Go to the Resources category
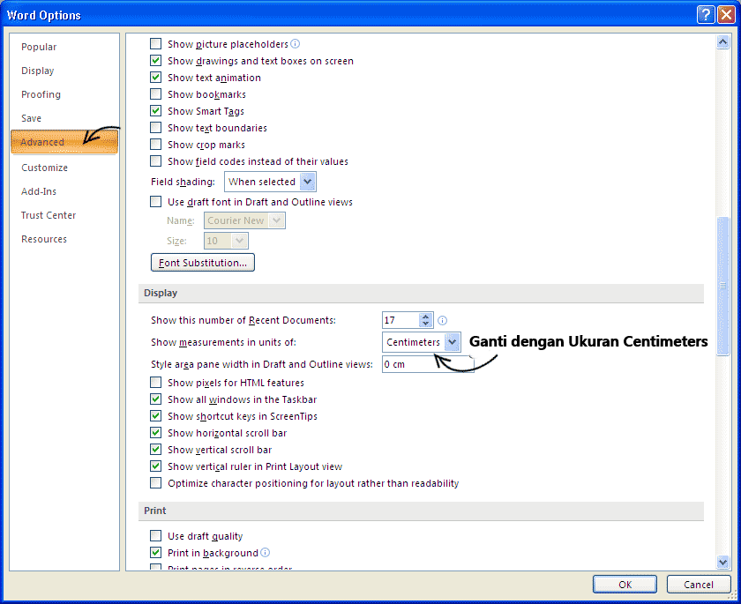The width and height of the screenshot is (741, 604). 64,239
